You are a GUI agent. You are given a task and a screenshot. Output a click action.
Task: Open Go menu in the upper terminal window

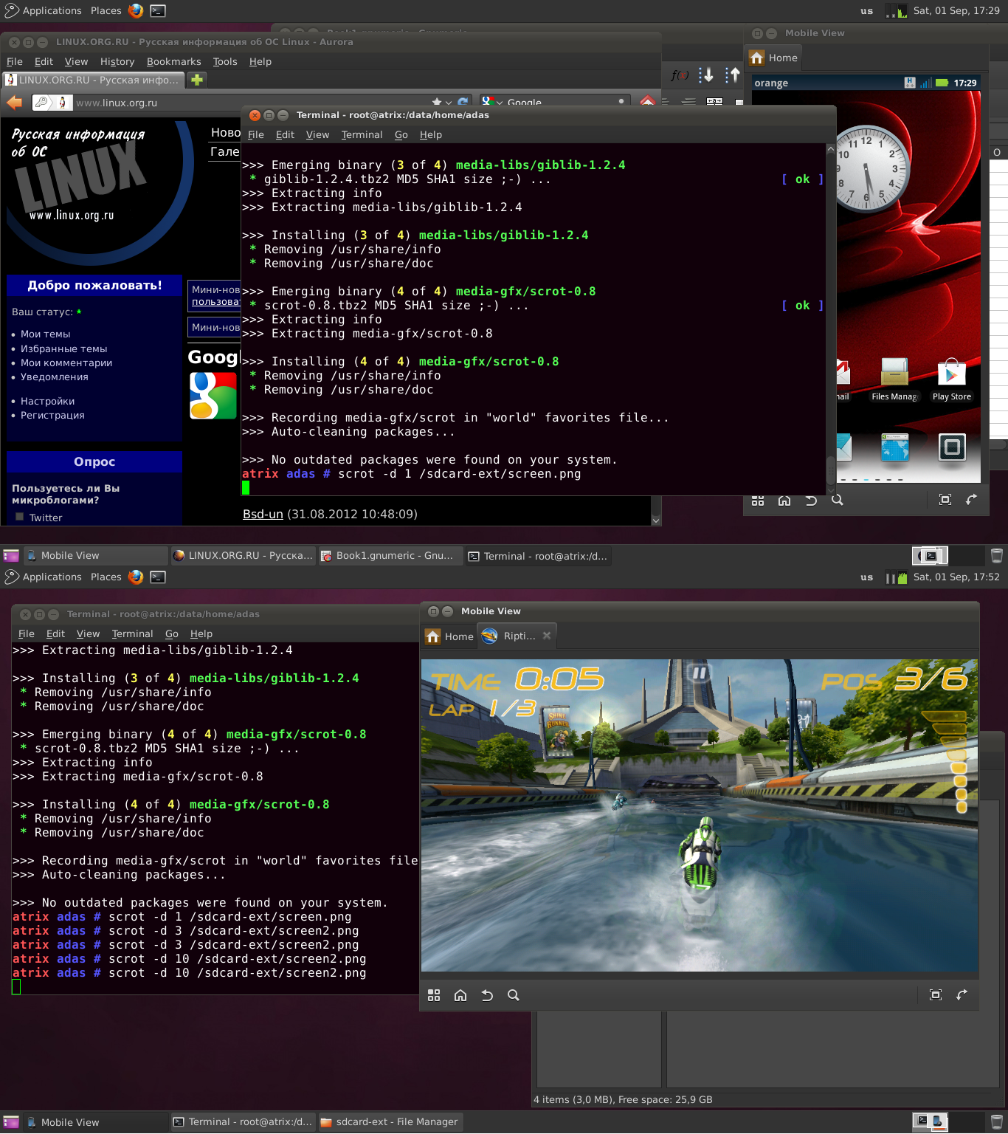[x=401, y=134]
